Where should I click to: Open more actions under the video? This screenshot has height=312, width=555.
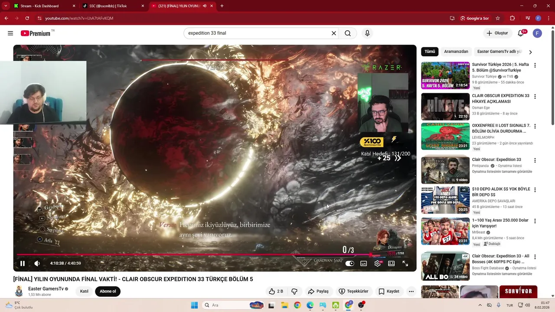411,291
